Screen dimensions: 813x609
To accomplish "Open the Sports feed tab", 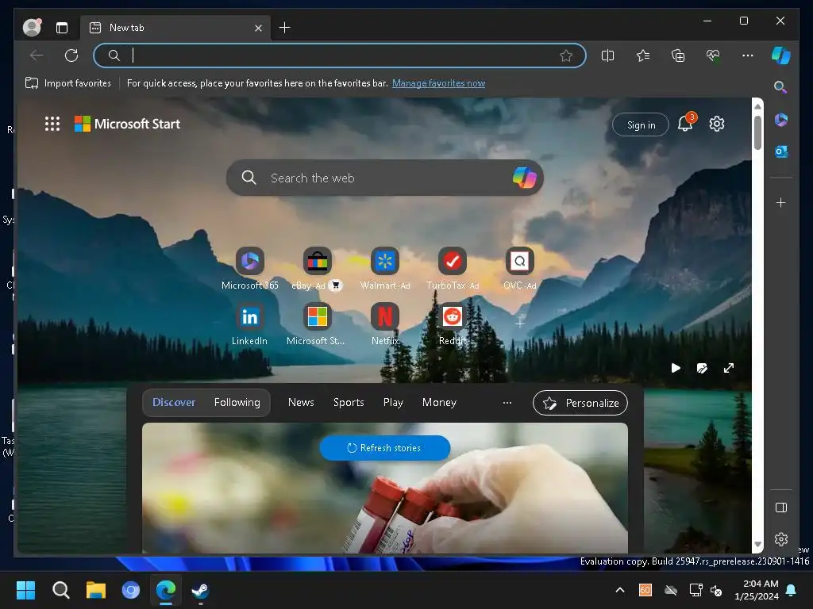I will (349, 402).
